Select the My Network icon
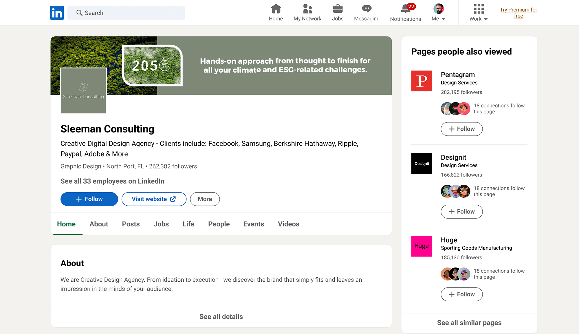The height and width of the screenshot is (334, 579). pos(307,9)
